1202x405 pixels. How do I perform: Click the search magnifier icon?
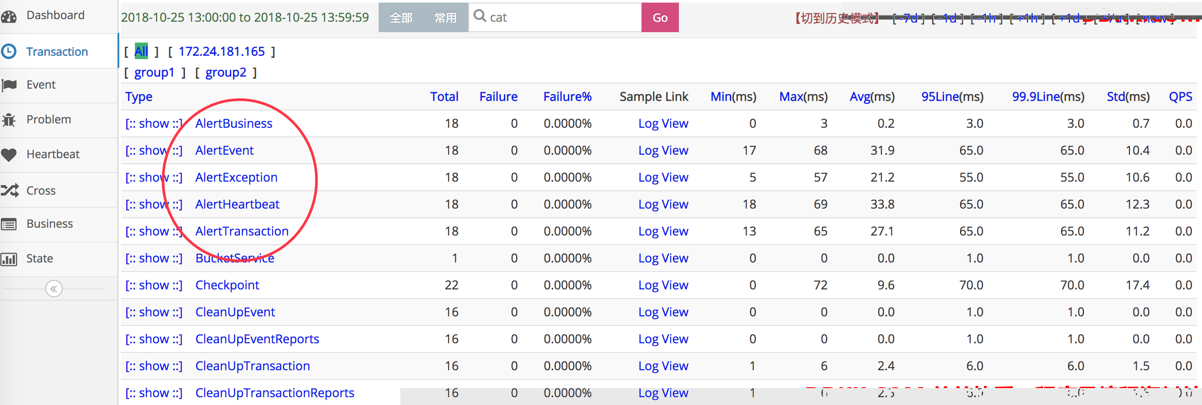pyautogui.click(x=480, y=16)
